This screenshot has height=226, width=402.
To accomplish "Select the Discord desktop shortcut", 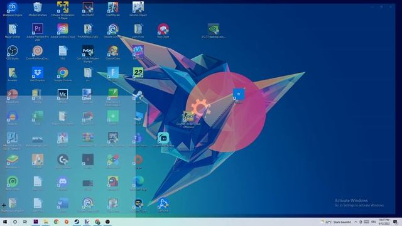I will tap(63, 181).
